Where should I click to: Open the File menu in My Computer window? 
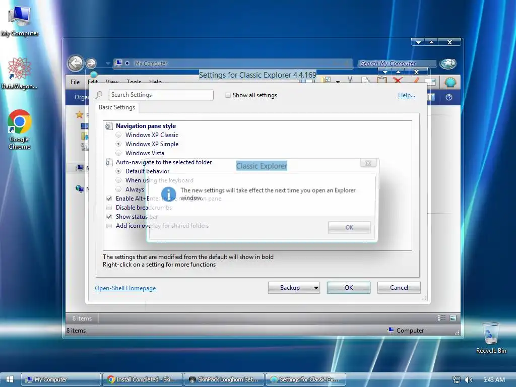75,82
